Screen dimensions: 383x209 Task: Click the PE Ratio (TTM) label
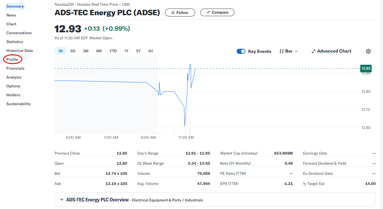pos(233,174)
